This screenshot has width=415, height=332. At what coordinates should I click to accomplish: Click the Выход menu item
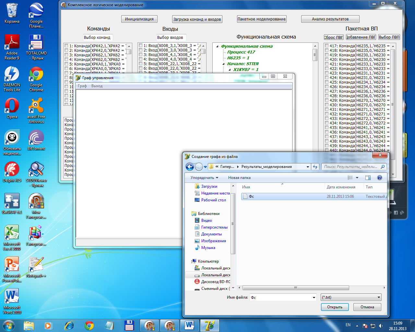(97, 86)
